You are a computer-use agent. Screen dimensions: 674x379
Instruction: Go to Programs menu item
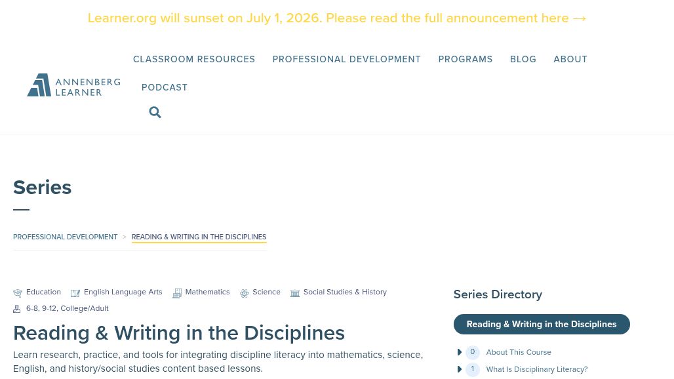465,59
